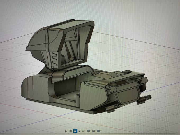Open the Grid and Snaps icon
Image resolution: width=180 pixels, height=135 pixels.
(x=93, y=131)
